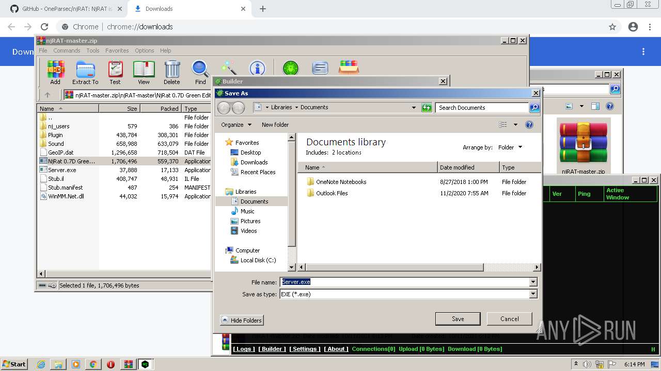661x371 pixels.
Task: Open Downloads page three-dot menu
Action: (x=643, y=52)
